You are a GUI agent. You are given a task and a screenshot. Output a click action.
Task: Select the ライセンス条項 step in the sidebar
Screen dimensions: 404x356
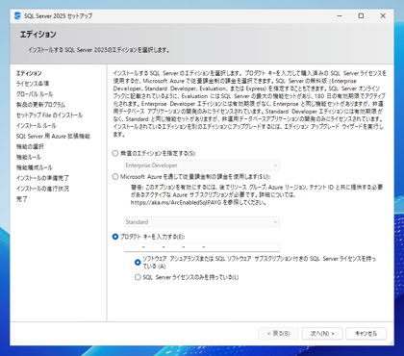pos(33,84)
